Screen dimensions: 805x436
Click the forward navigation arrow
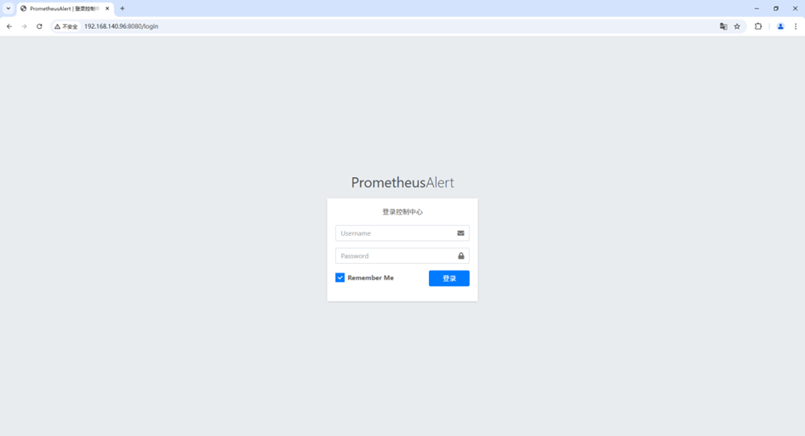point(24,26)
